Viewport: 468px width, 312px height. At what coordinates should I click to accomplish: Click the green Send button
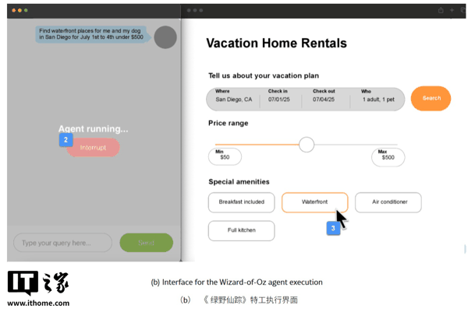click(x=146, y=243)
